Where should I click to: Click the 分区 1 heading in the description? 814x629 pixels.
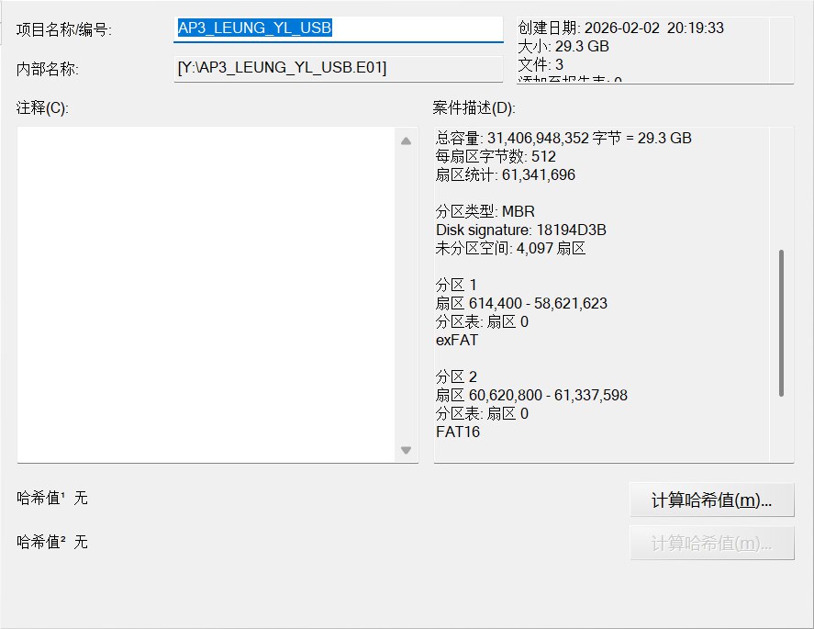tap(456, 285)
